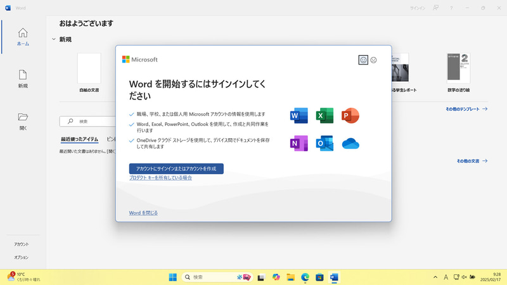Click the network status tray icon
The image size is (507, 285).
click(456, 277)
